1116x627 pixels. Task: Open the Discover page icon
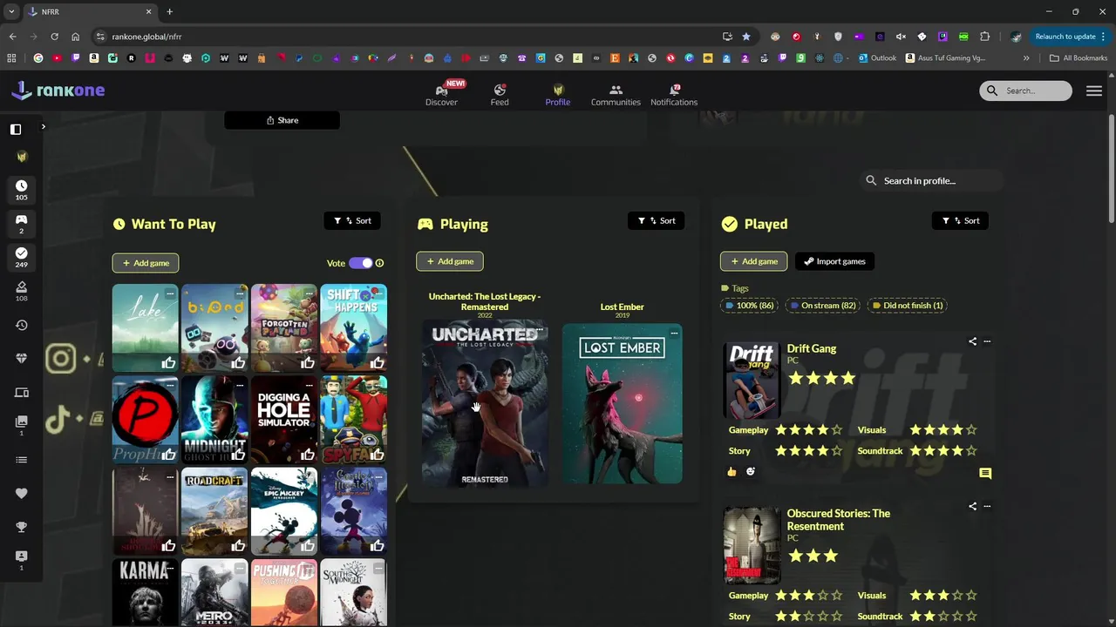[441, 91]
